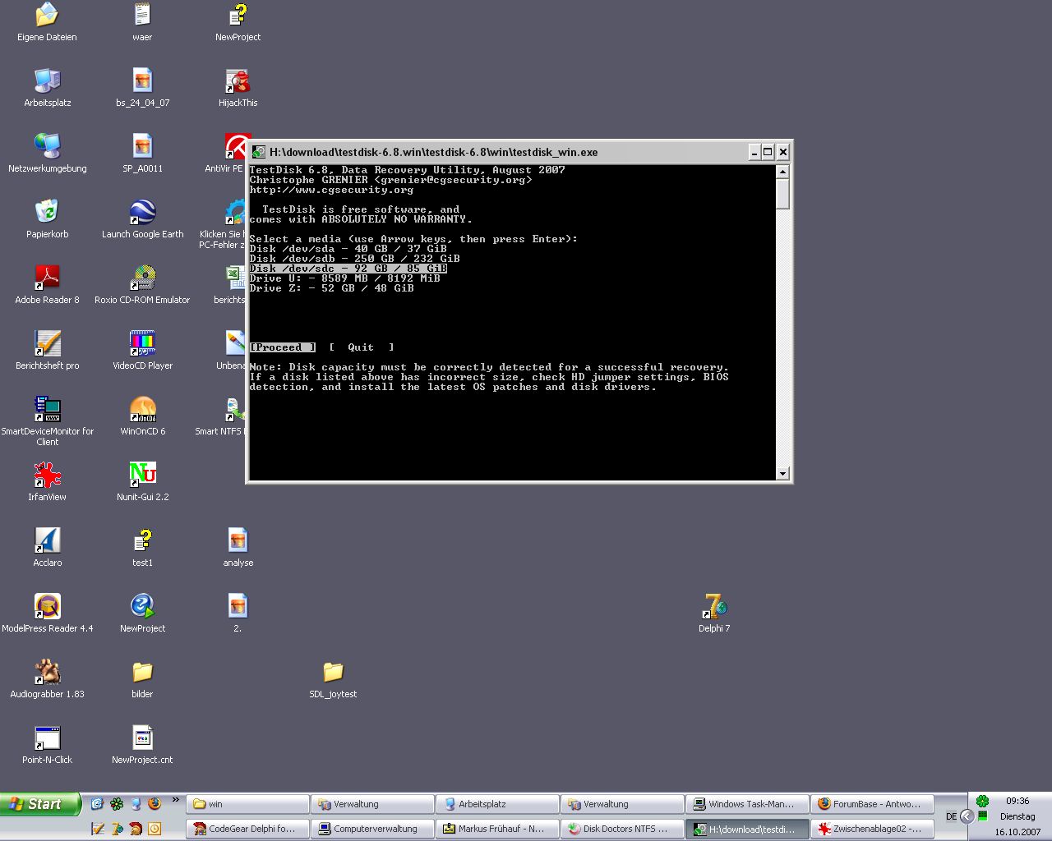Expand hidden system tray icons

pyautogui.click(x=967, y=816)
